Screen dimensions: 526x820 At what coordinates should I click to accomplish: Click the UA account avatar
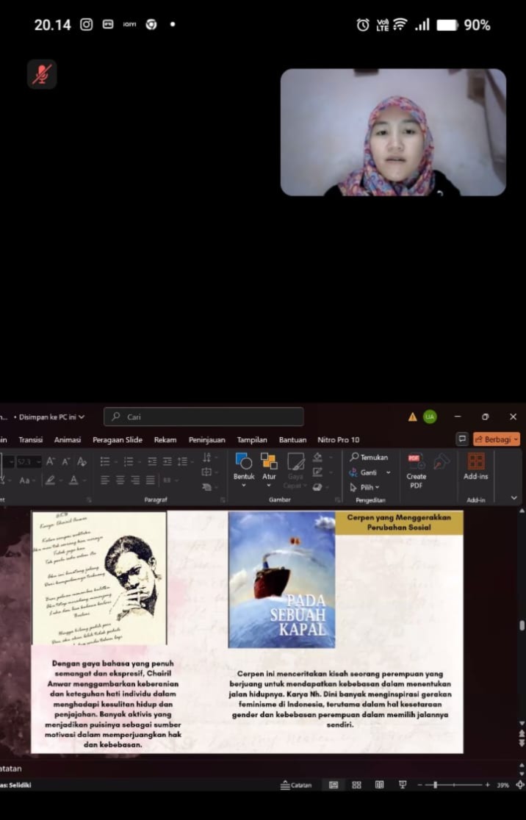[430, 417]
